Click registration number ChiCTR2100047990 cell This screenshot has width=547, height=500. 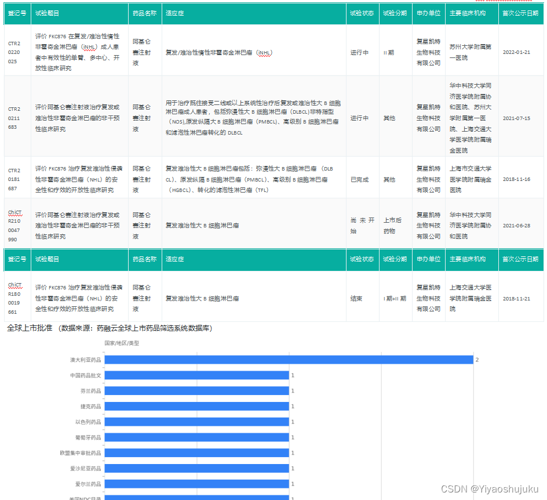[x=17, y=224]
